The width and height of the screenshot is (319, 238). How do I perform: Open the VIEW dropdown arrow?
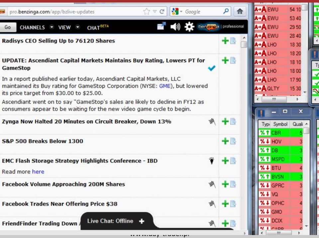[x=78, y=27]
